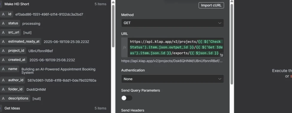
Task: Click the value 587e5961-7d58-41f8-8dd1-0de79d32f60a
Action: 62,81
